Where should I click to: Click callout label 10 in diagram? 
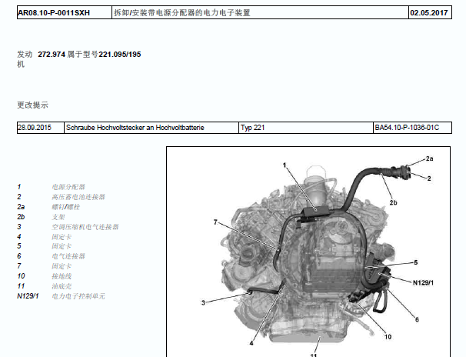[x=388, y=337]
